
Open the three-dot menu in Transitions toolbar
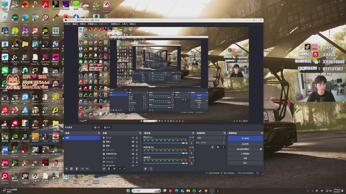pos(223,147)
